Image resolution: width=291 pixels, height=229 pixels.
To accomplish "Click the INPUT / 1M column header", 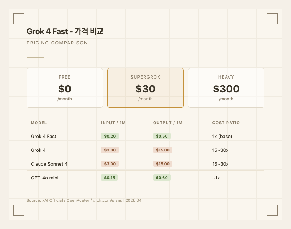I will pos(113,123).
